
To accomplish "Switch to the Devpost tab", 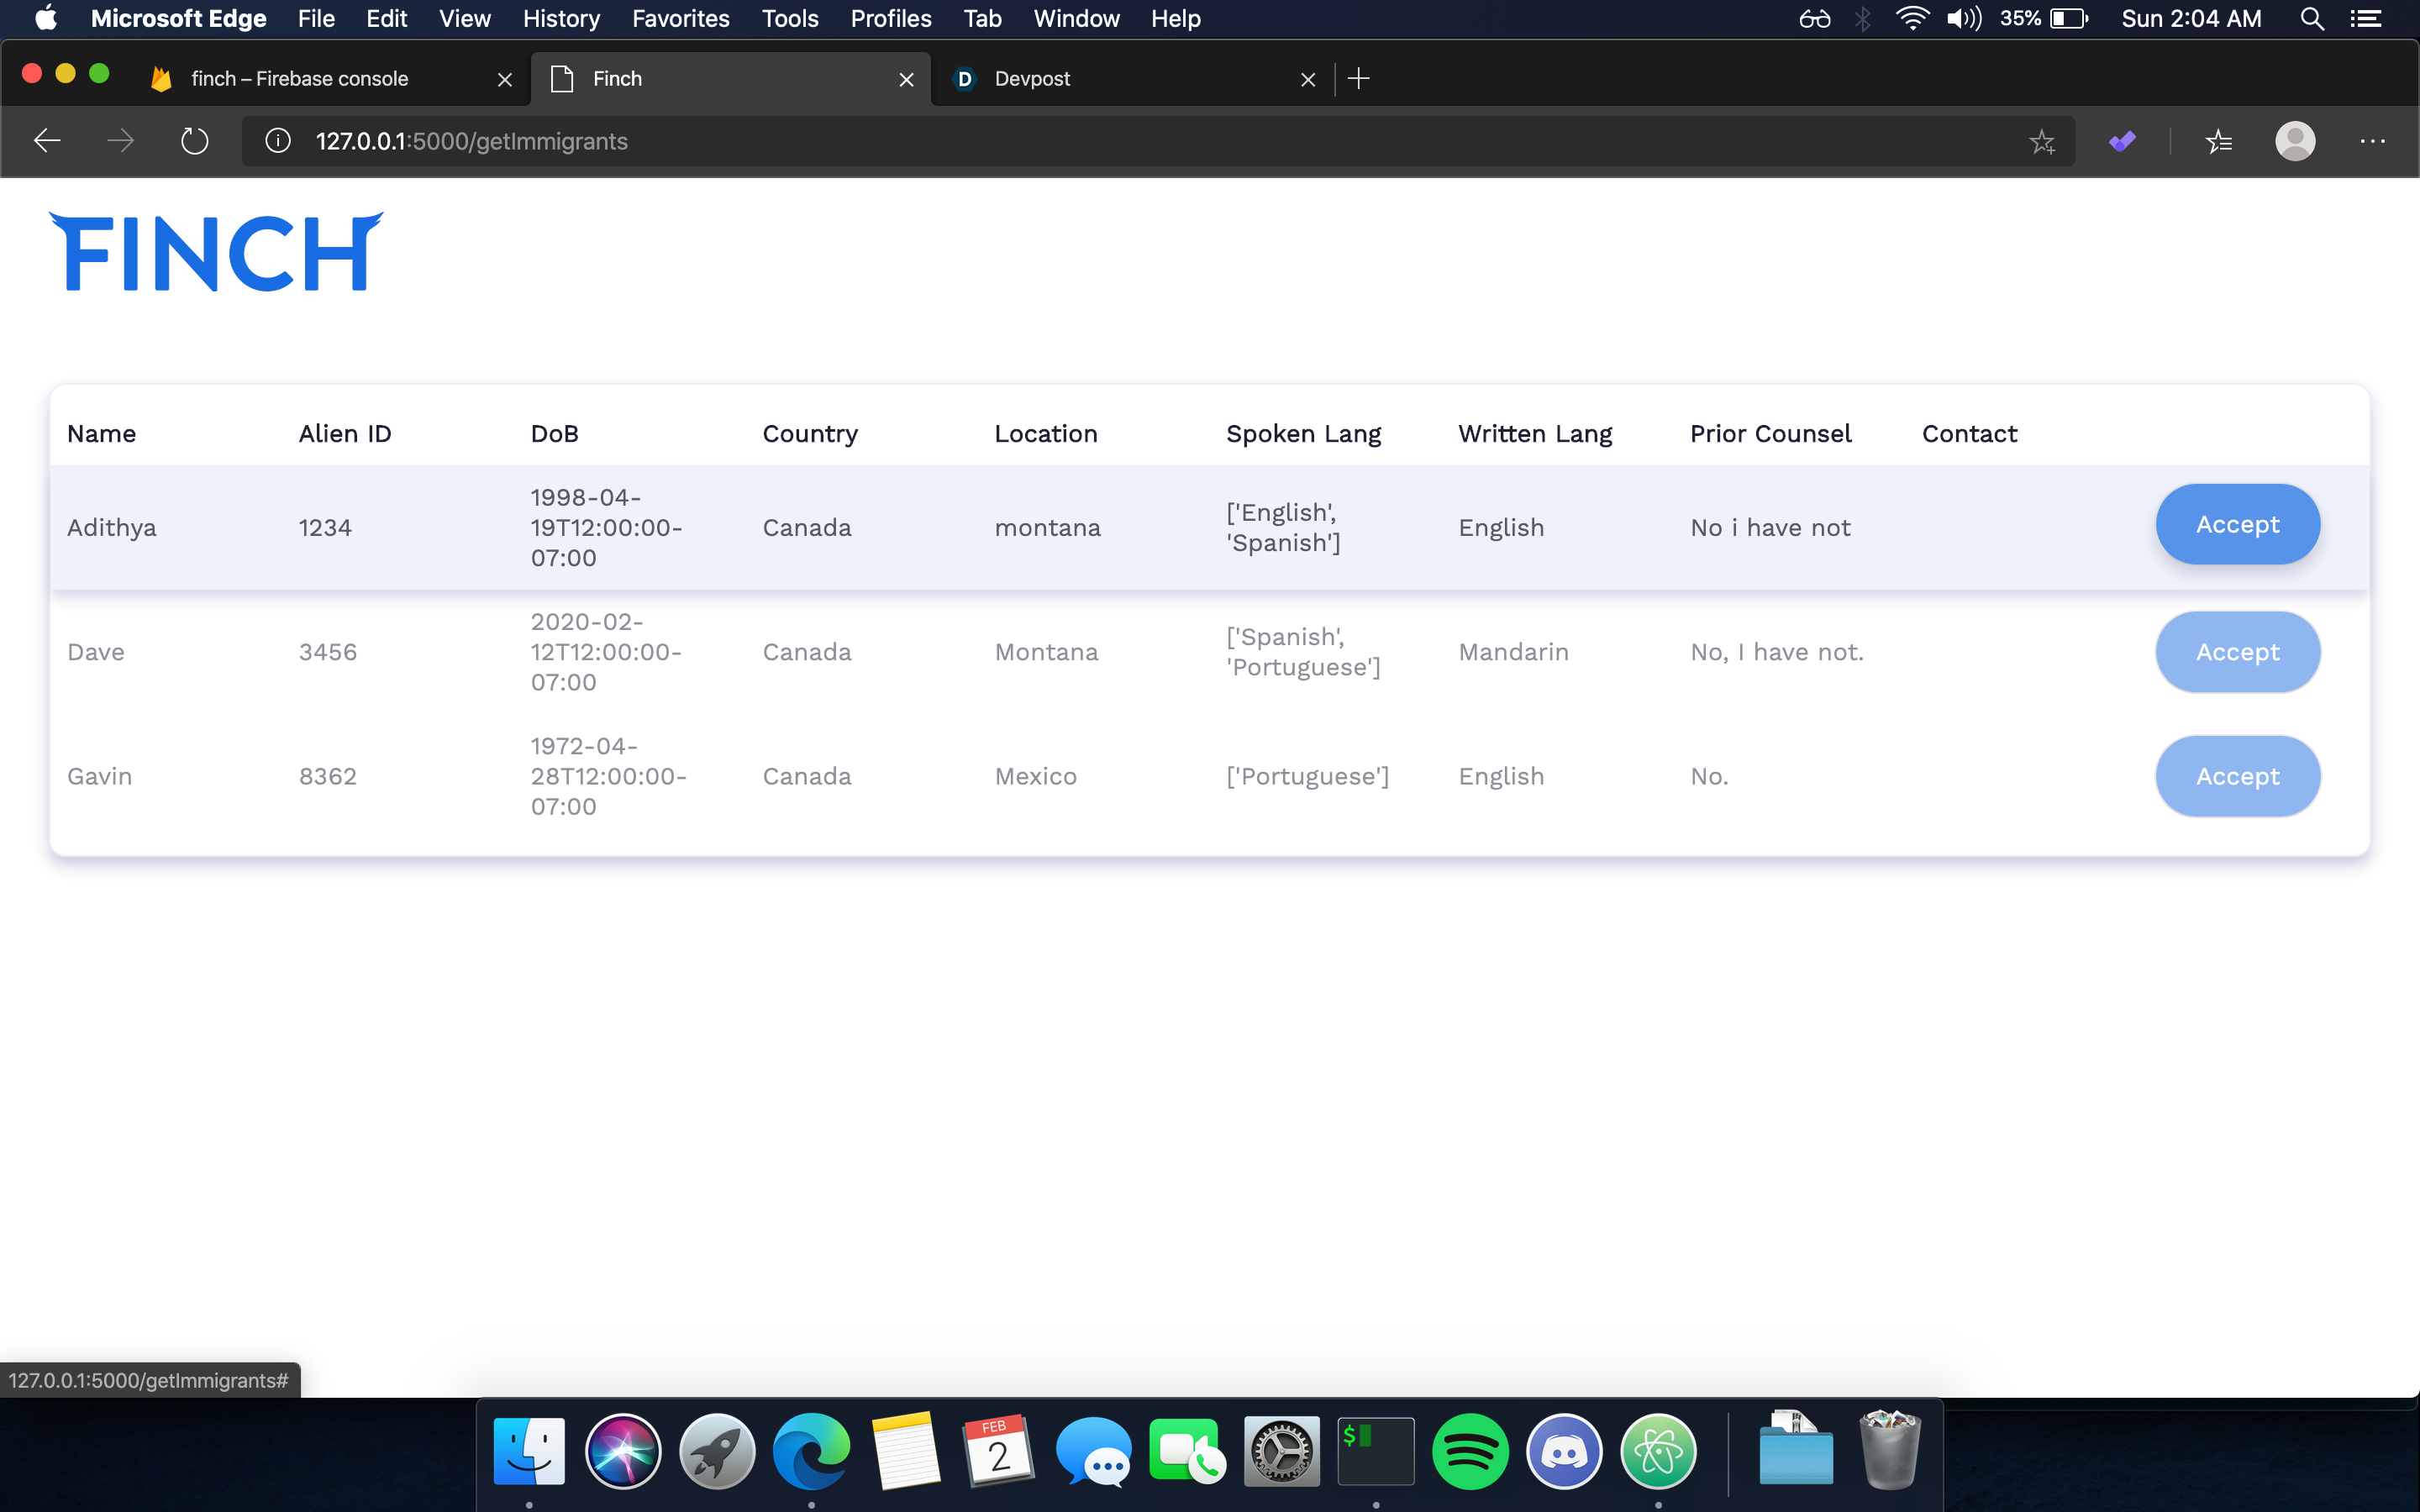I will pyautogui.click(x=1032, y=78).
